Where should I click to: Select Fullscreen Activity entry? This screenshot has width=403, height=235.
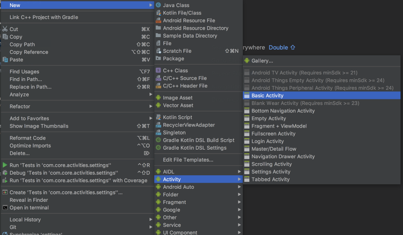(321, 134)
